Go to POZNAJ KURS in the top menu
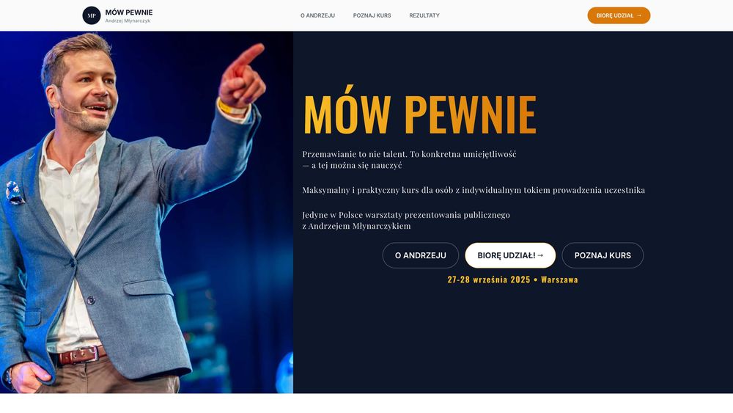The image size is (733, 413). (x=372, y=15)
